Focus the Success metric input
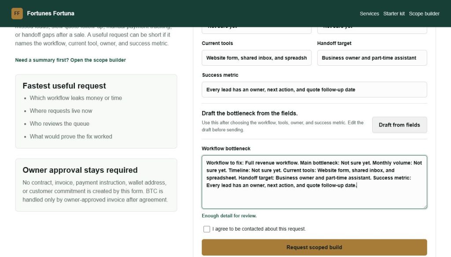Screen dimensions: 451x257 click(x=314, y=89)
